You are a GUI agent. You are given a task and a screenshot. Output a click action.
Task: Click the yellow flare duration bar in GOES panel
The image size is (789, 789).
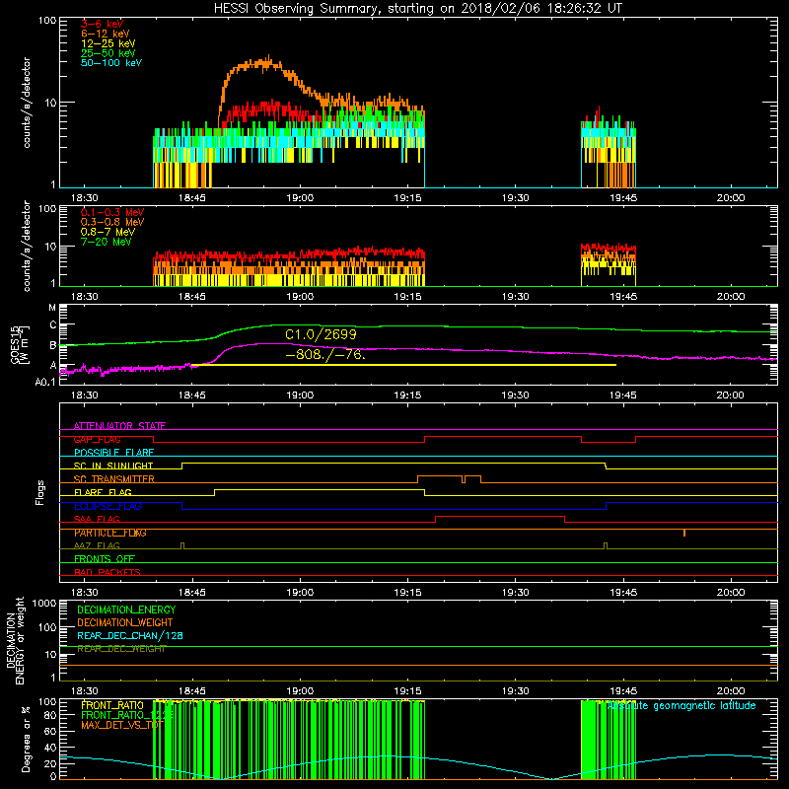coord(403,365)
